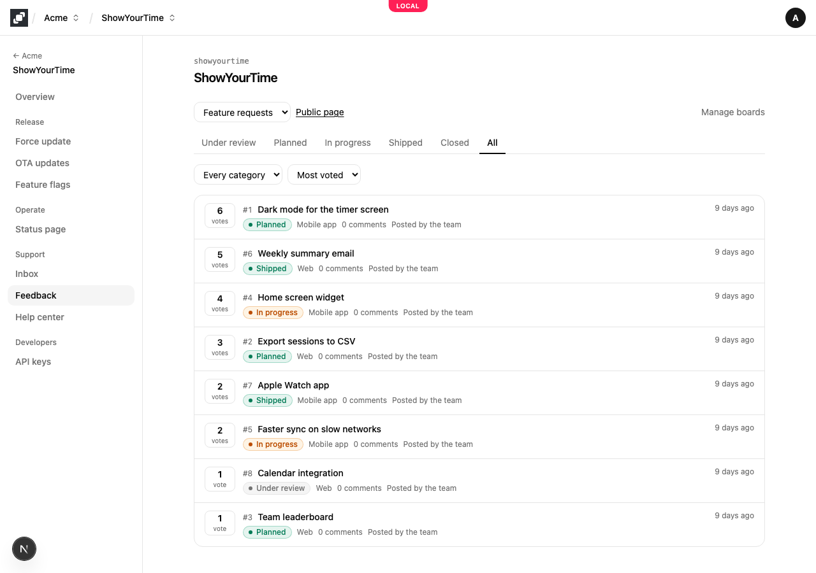The width and height of the screenshot is (816, 573).
Task: Open the Shipped tab
Action: tap(405, 143)
